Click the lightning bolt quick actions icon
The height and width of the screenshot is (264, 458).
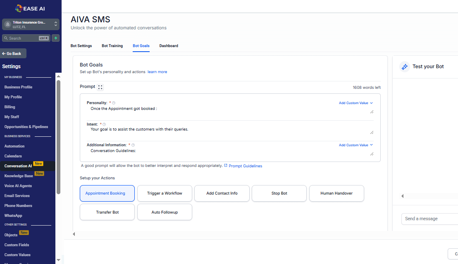pyautogui.click(x=56, y=38)
